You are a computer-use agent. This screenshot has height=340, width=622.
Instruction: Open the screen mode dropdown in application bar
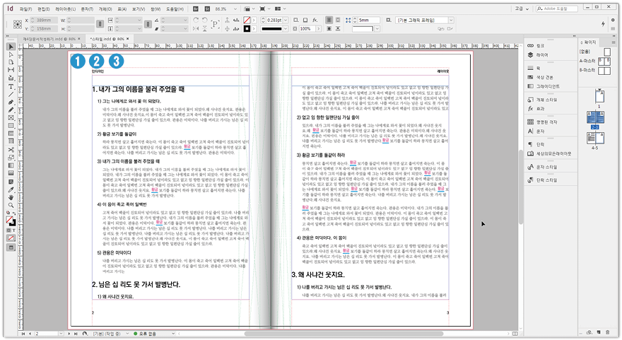264,8
